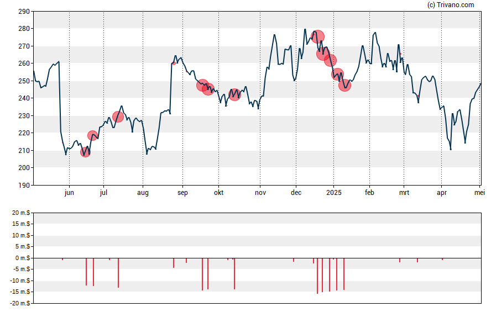The width and height of the screenshot is (491, 312).
Task: Click the 210 price axis label
Action: point(24,150)
